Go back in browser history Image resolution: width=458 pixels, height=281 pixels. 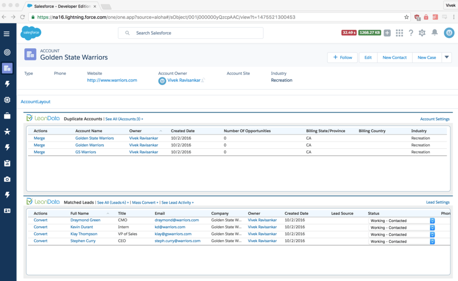[4, 17]
